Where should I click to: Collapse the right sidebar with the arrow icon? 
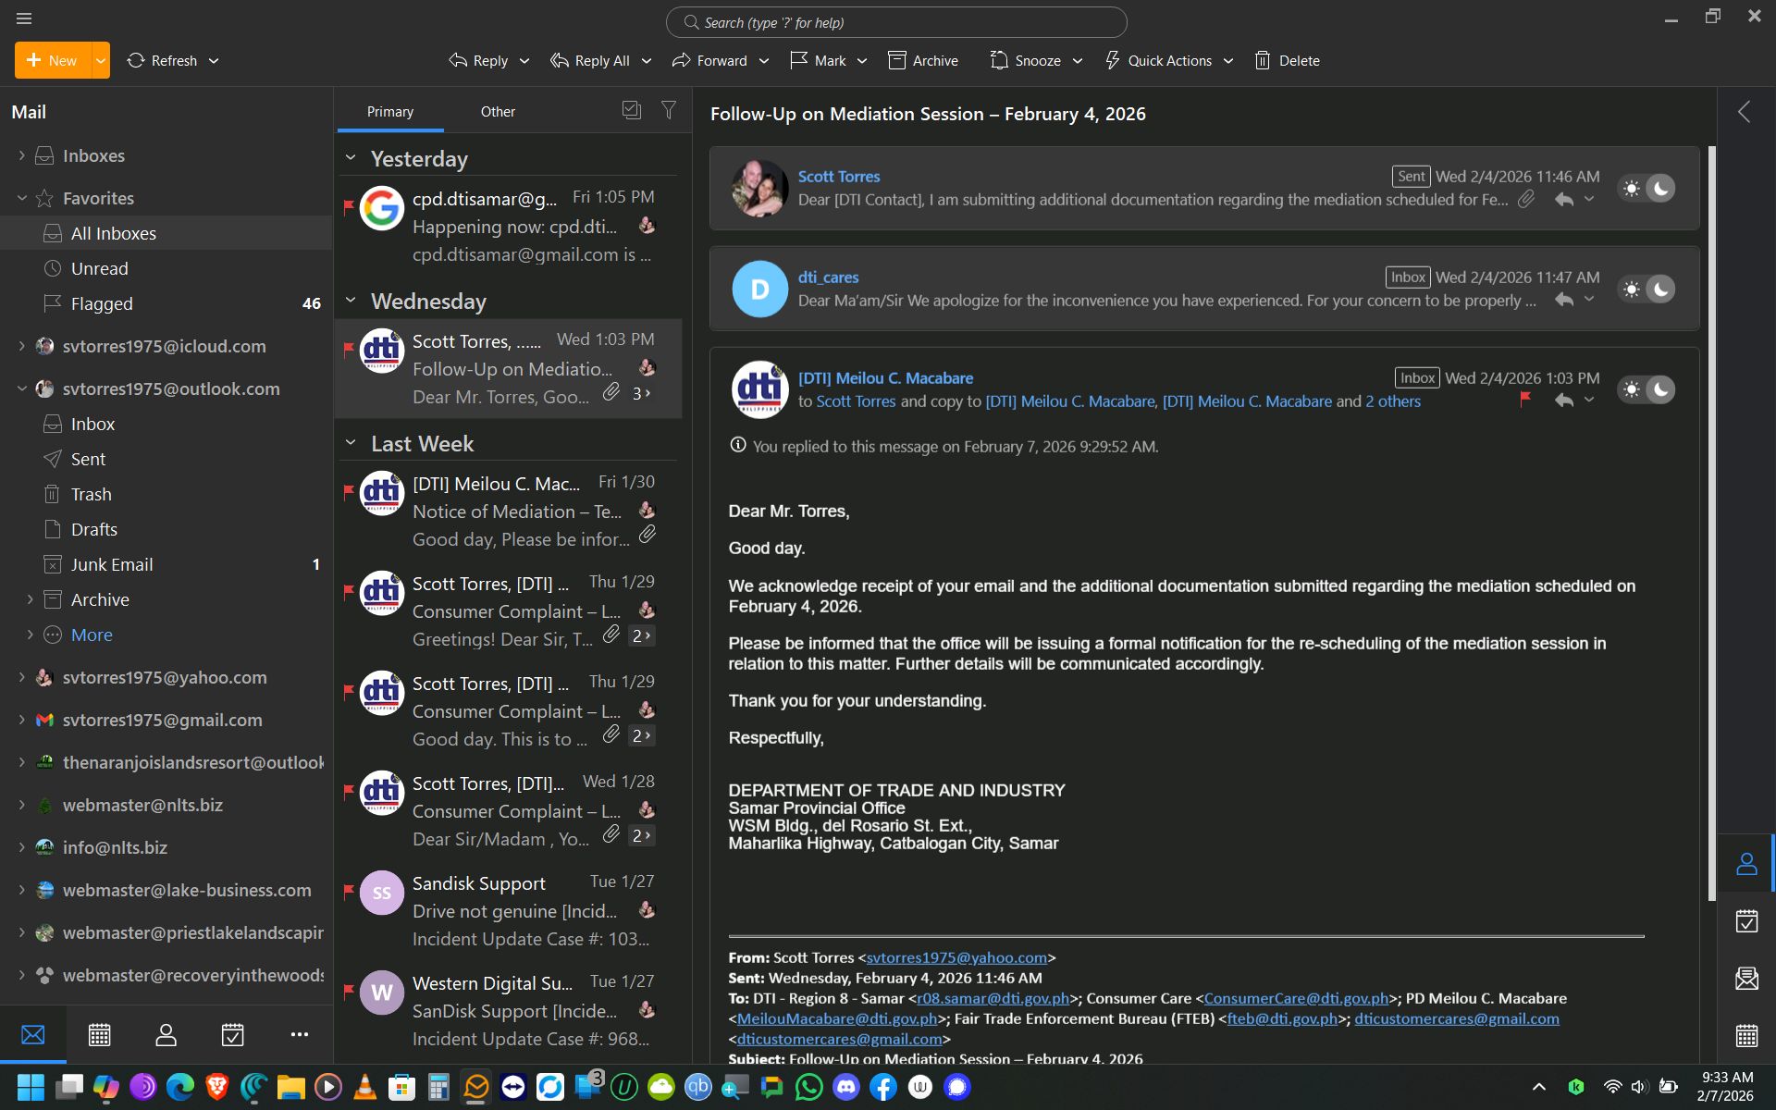(x=1745, y=112)
